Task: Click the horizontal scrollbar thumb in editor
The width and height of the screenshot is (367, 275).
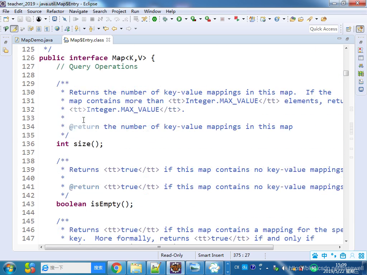Action: (159, 247)
